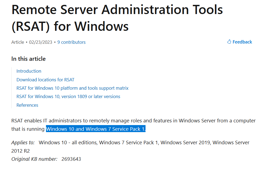This screenshot has height=171, width=264.
Task: Click the thumbs-up Feedback icon
Action: point(229,42)
